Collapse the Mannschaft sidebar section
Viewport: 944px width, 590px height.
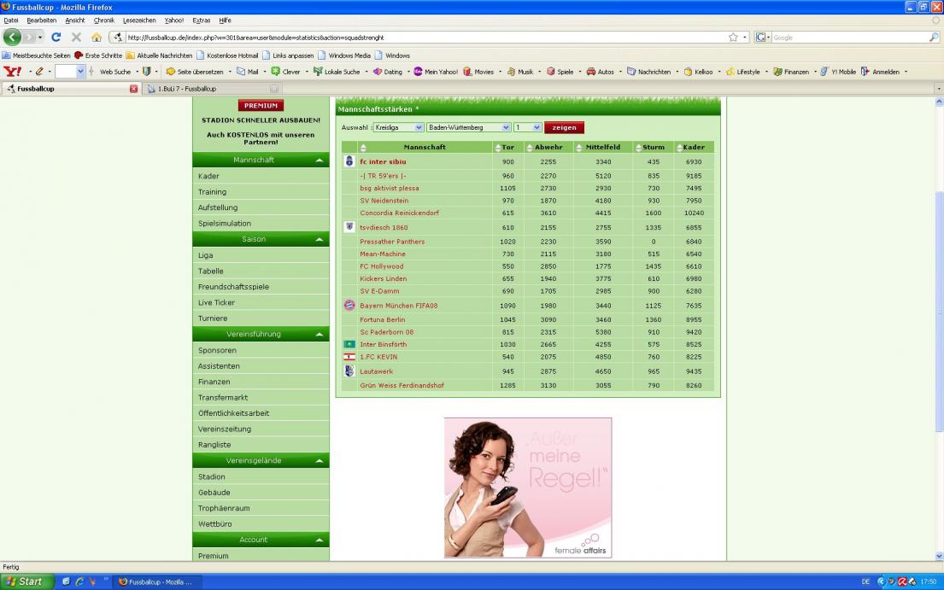319,161
